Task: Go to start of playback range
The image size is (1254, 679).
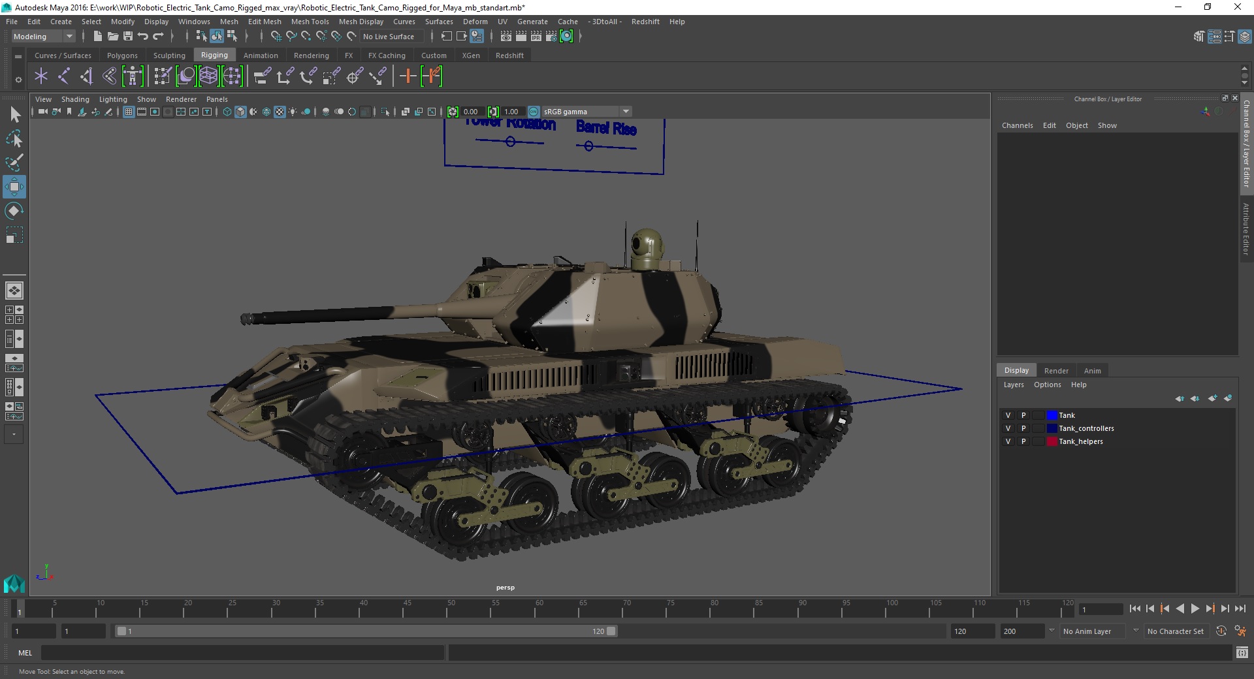Action: point(1135,608)
